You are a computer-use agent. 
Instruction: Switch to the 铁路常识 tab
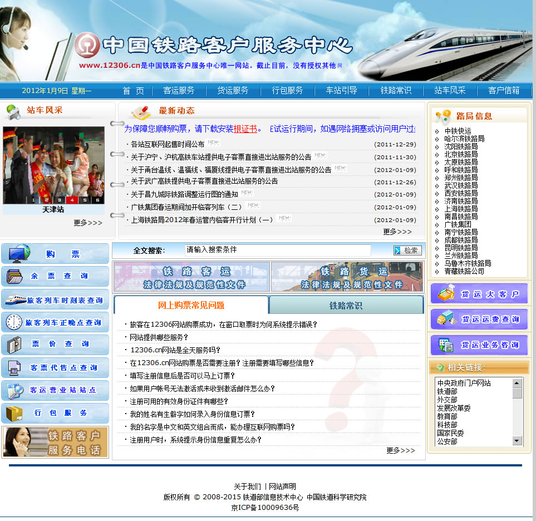(x=346, y=305)
